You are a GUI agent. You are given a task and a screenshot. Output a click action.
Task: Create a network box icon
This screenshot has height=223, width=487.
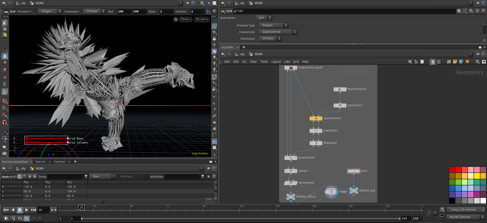coord(449,62)
